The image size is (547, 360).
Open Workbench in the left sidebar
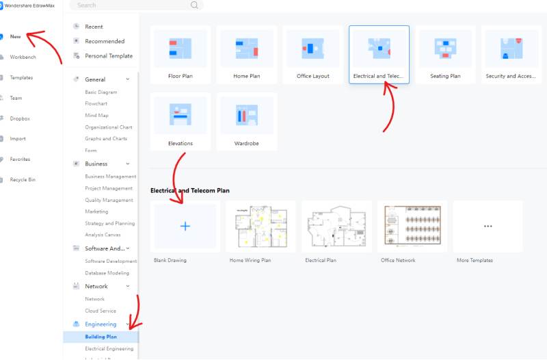(23, 57)
